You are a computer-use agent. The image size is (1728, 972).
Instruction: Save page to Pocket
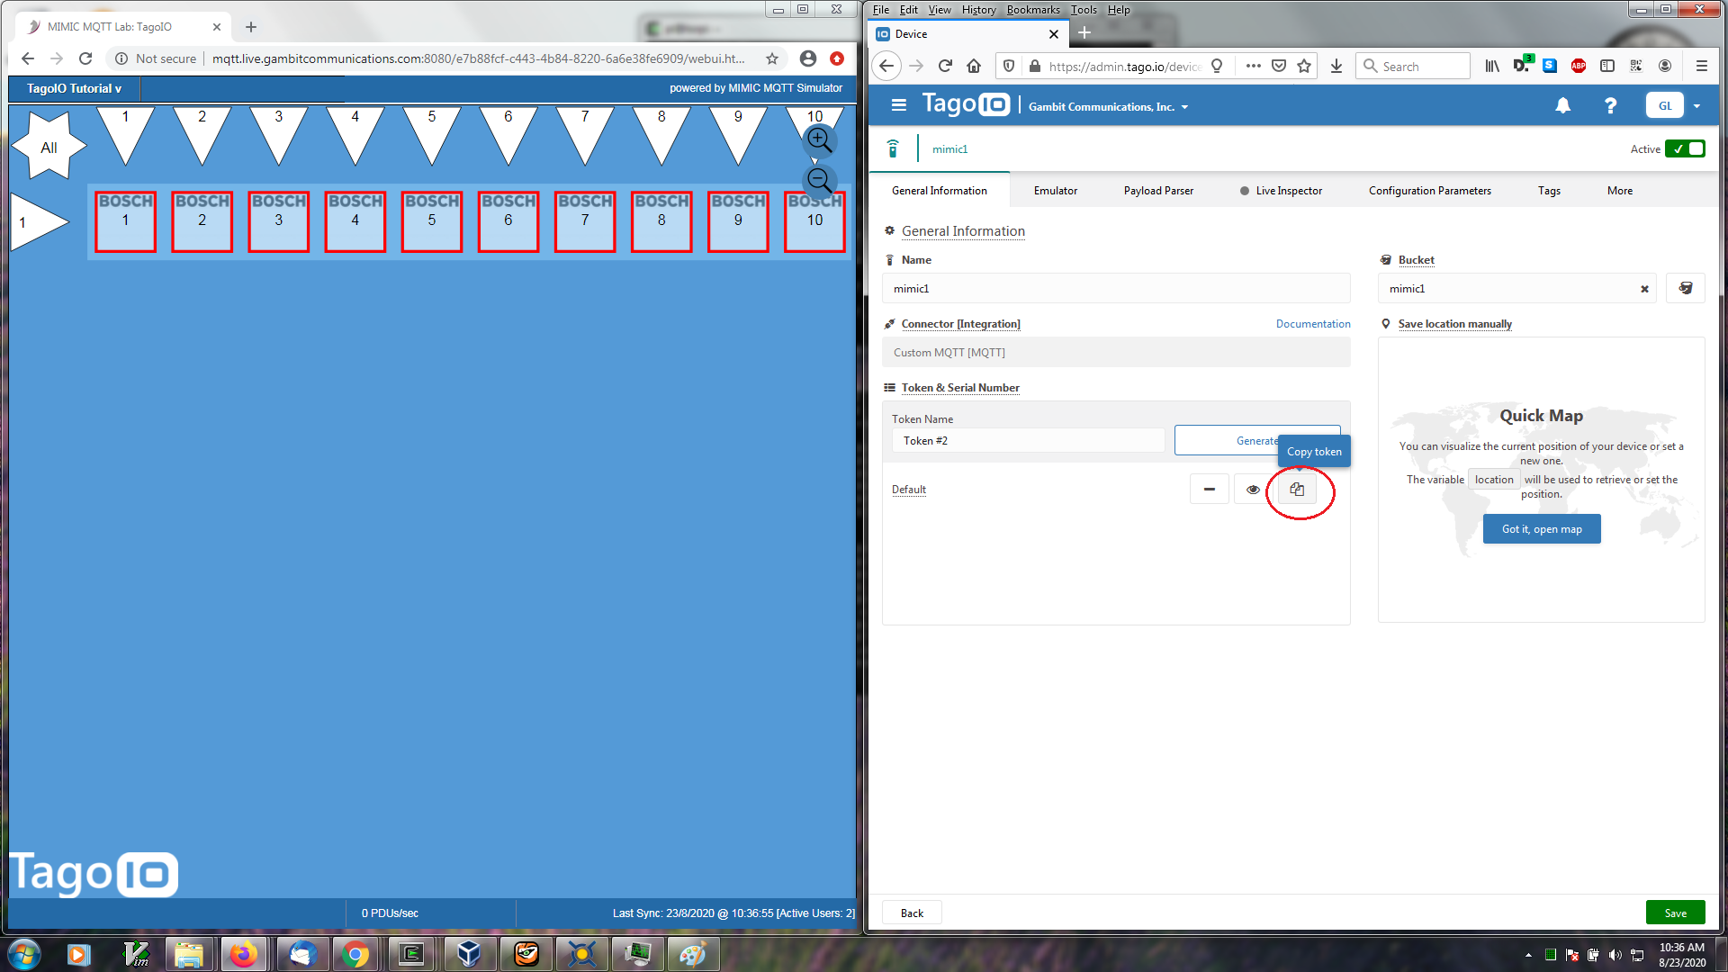(1279, 66)
